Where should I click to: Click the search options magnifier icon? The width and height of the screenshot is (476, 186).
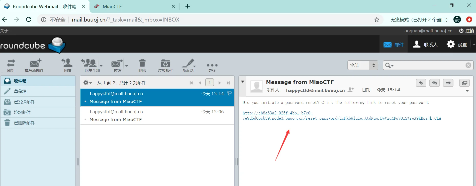coord(389,65)
